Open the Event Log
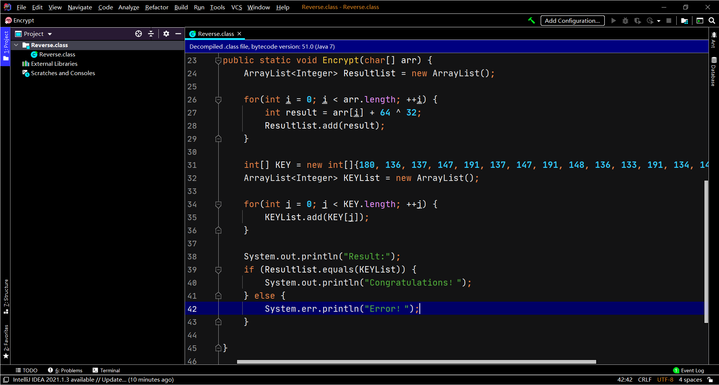This screenshot has height=385, width=719. point(689,370)
